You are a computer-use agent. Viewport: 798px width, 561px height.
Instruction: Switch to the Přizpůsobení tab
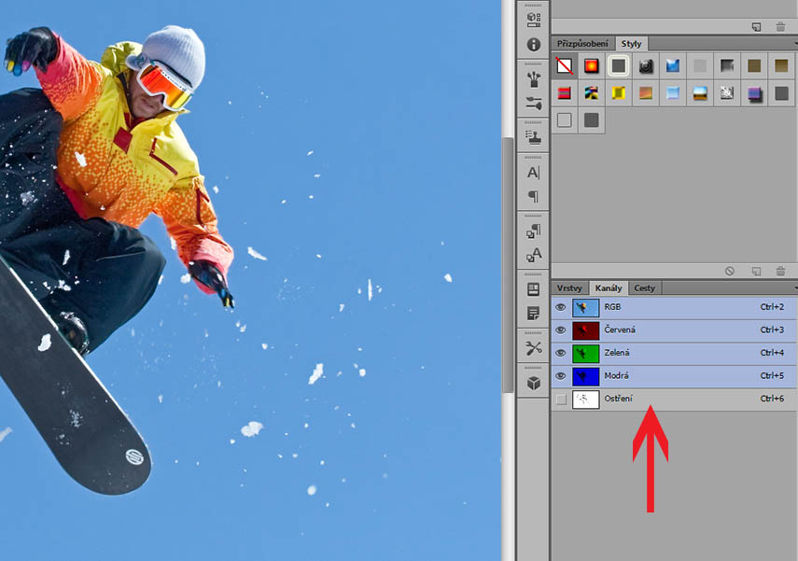click(582, 44)
